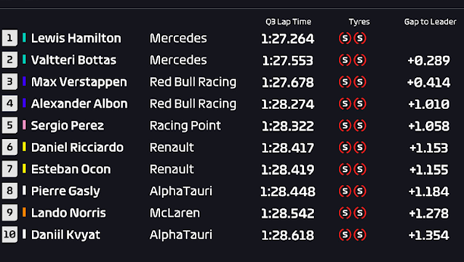Click Esteban Ocon's lap time 1:28.419
Screen dimensions: 464x262
287,170
